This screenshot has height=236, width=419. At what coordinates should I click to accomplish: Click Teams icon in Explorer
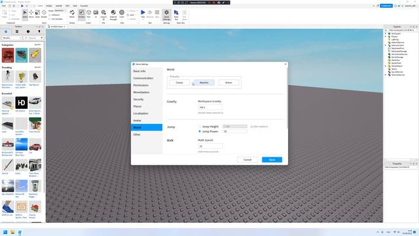[x=390, y=69]
